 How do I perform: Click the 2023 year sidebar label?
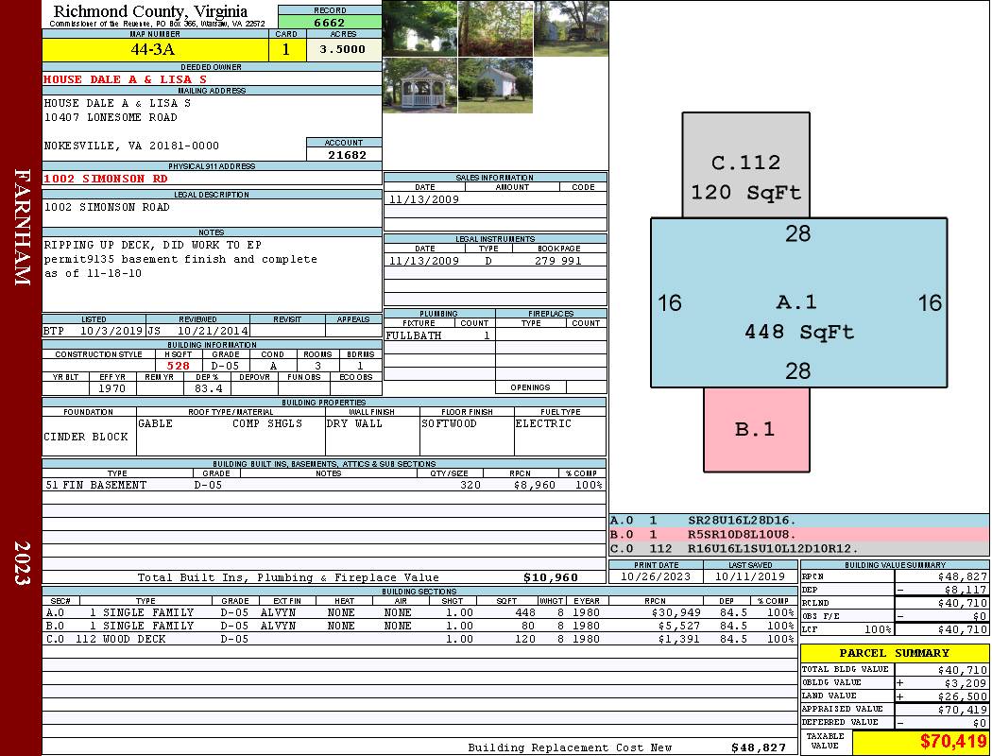[x=22, y=562]
